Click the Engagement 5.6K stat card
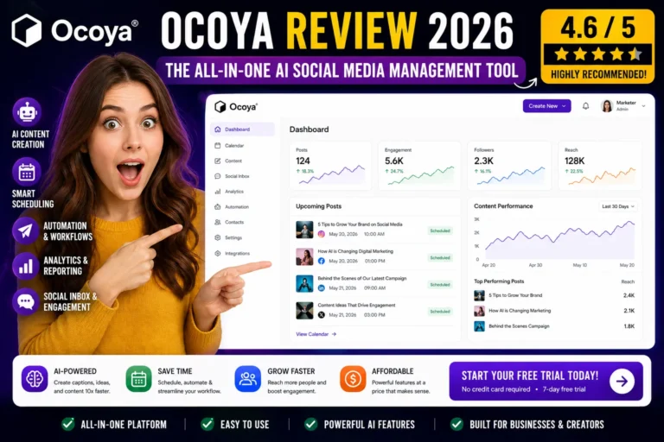The width and height of the screenshot is (664, 442). click(x=419, y=166)
